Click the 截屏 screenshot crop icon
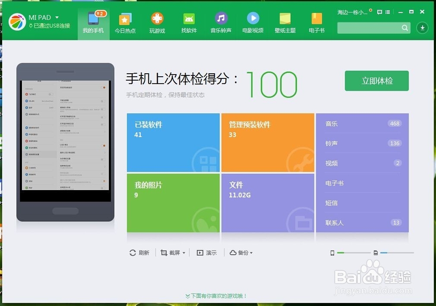 pyautogui.click(x=164, y=253)
